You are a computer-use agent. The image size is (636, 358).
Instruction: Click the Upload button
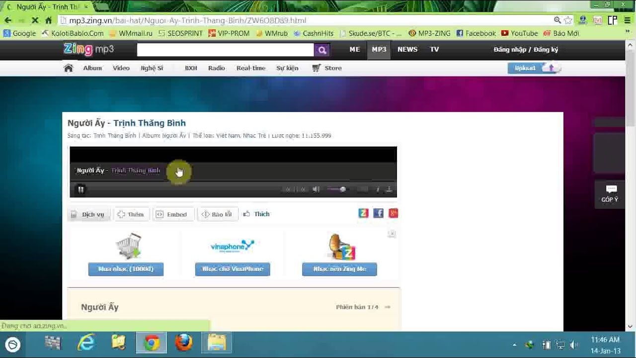click(x=534, y=68)
